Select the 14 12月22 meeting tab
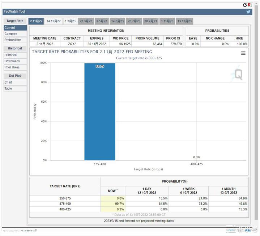The image size is (260, 236). (54, 21)
